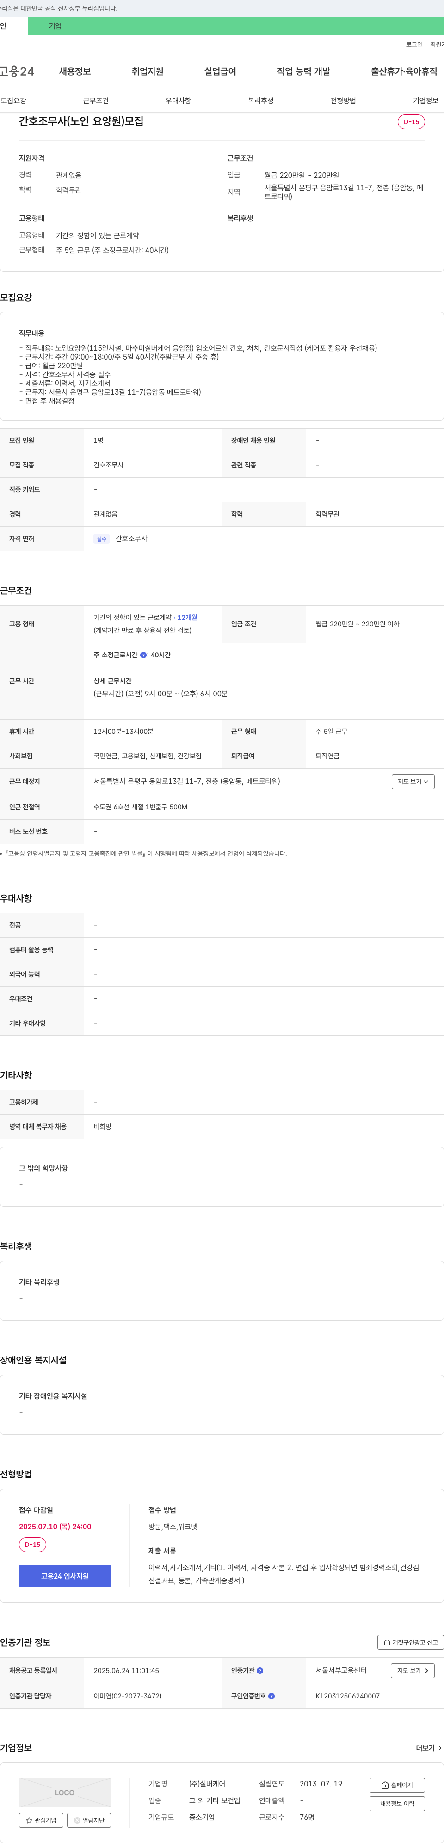Click the deadline text 2025.07.10 (목) 24:00
Screen dimensions: 444x1843
[x=55, y=1526]
